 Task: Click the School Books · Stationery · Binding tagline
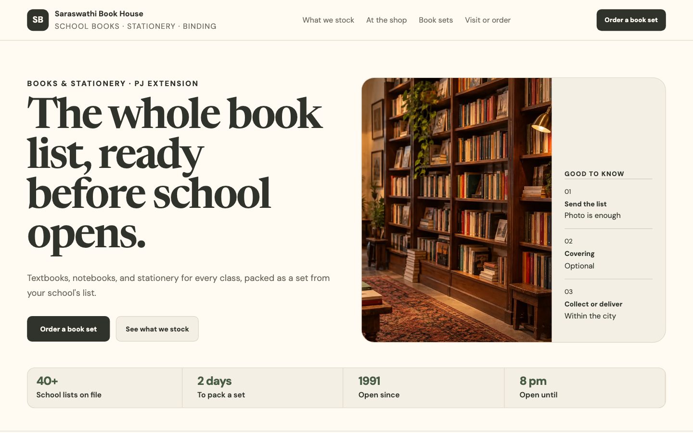tap(136, 26)
